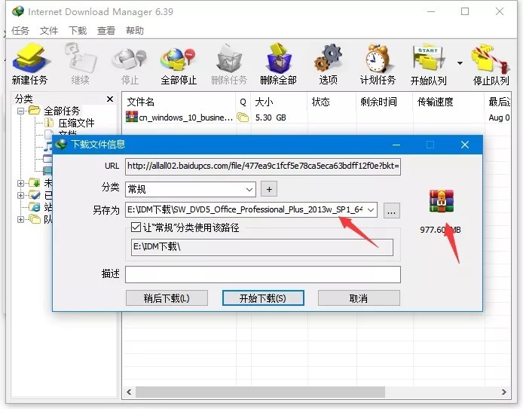
Task: Toggle 让常规分类使用该路径 checkbox
Action: click(136, 227)
